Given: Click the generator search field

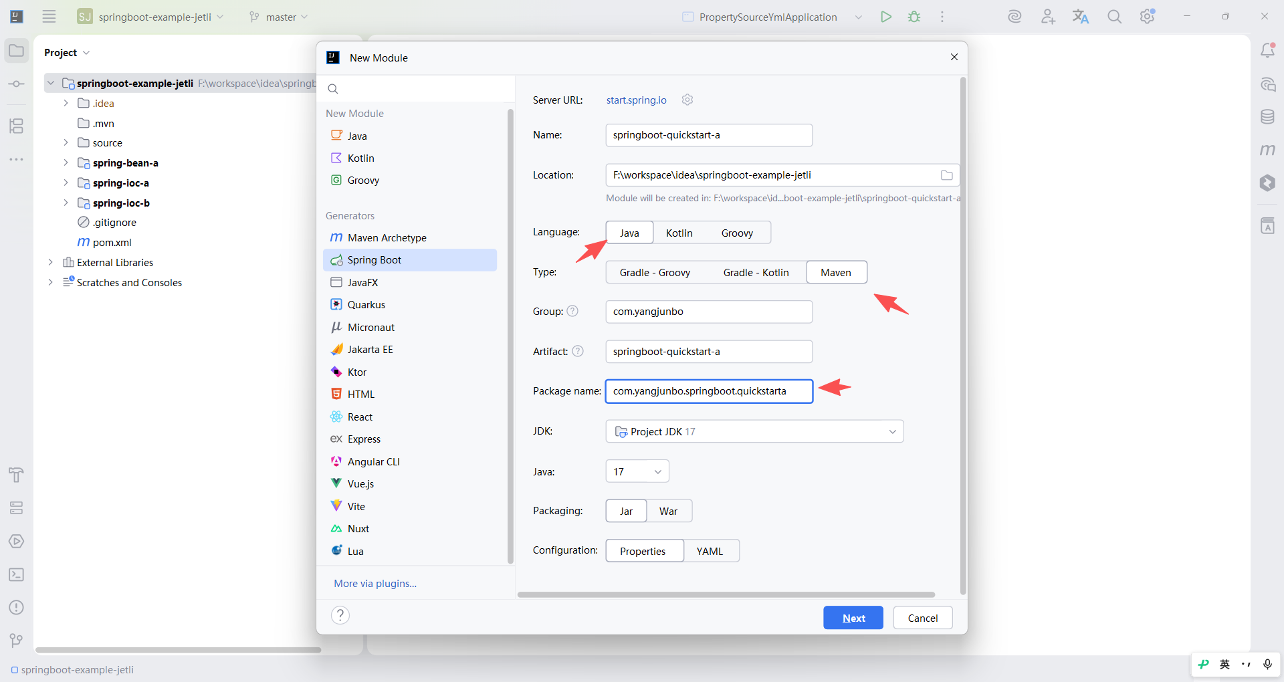Looking at the screenshot, I should [416, 88].
